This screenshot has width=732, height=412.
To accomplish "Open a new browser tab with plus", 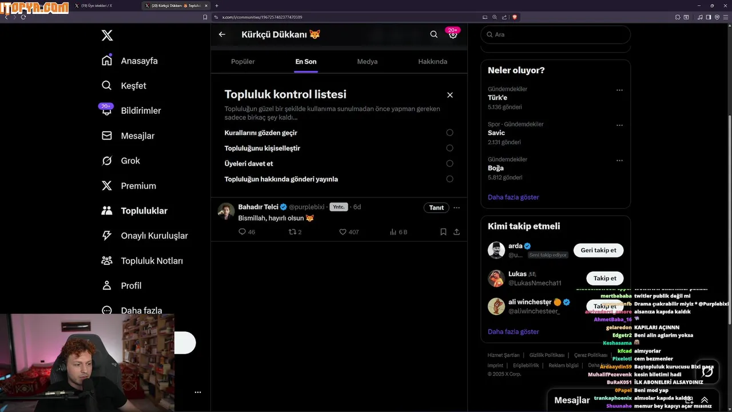I will 217,6.
